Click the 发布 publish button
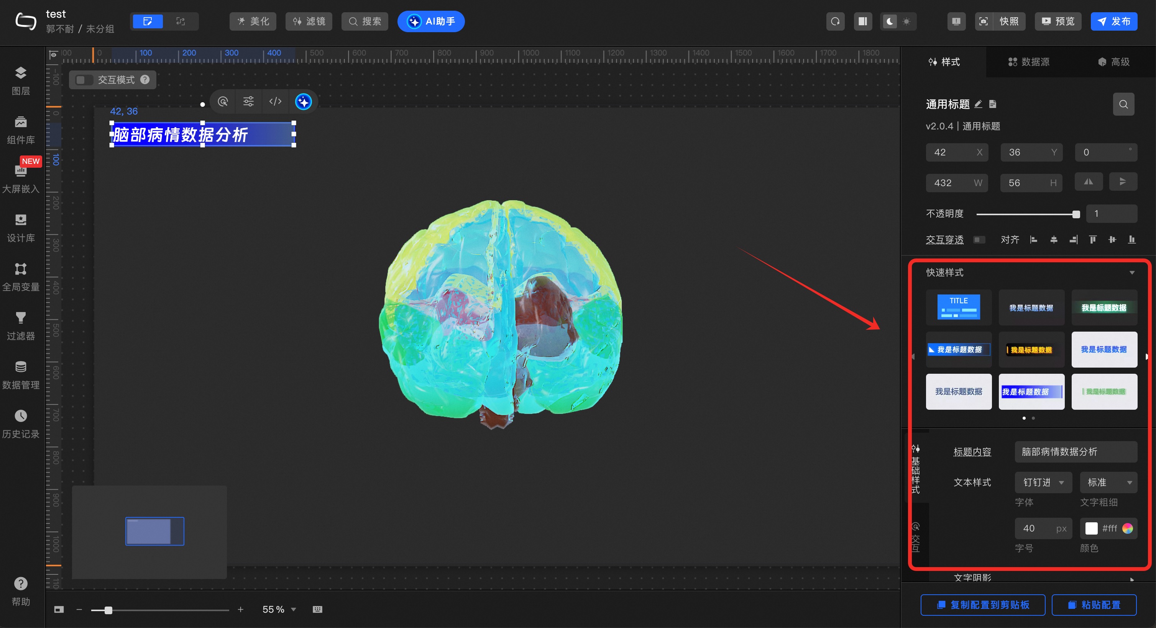 pos(1114,21)
